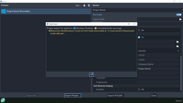Click the Project Boost product name field
Viewport: 183px width, 103px height.
click(x=158, y=69)
